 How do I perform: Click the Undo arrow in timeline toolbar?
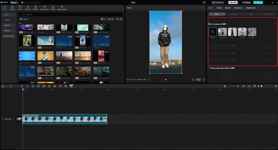(11, 86)
